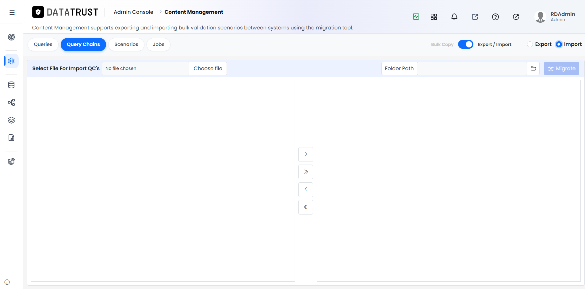Click the refresh check icon in header

click(516, 17)
